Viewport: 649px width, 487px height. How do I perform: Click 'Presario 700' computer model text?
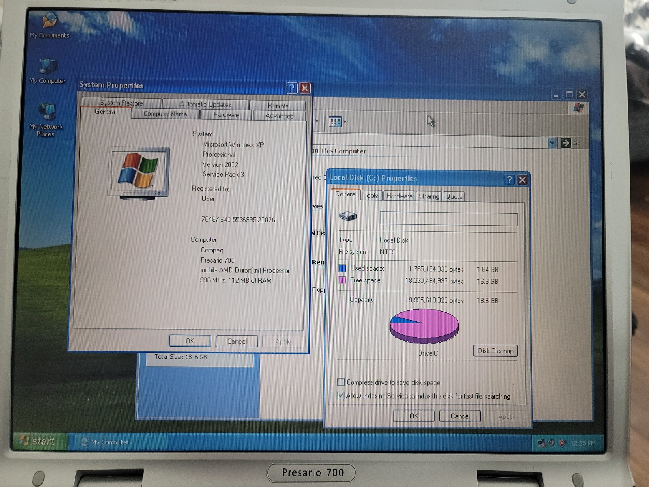(x=217, y=260)
